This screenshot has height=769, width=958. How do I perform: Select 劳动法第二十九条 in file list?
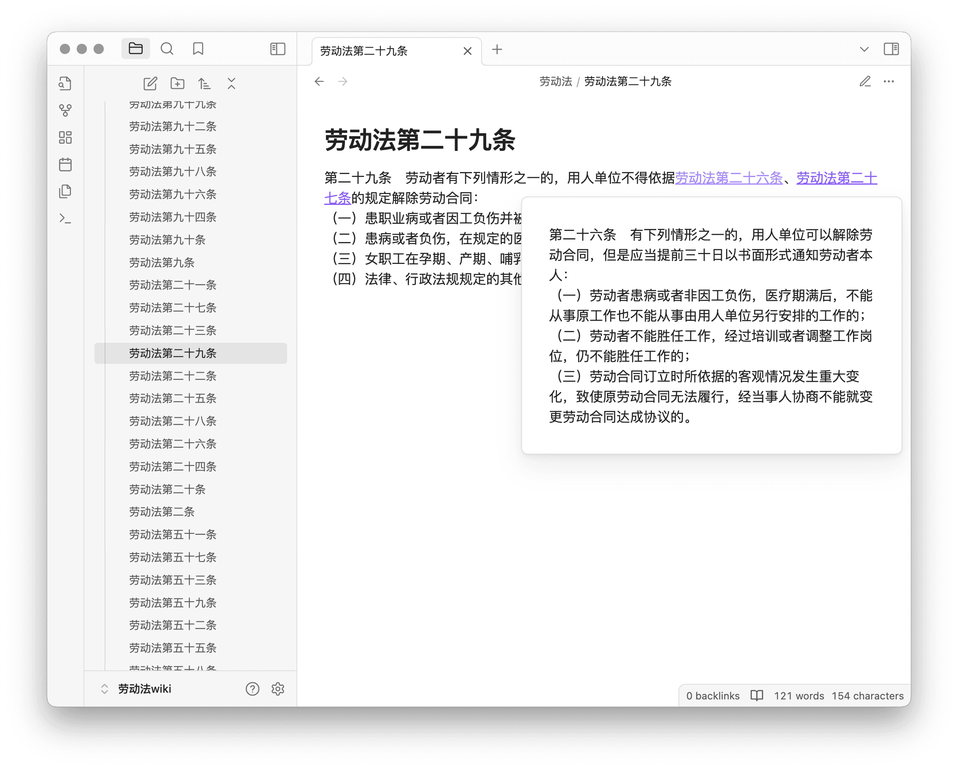[x=191, y=353]
